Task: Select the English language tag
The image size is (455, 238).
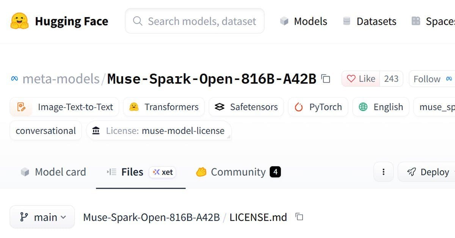Action: (x=381, y=107)
